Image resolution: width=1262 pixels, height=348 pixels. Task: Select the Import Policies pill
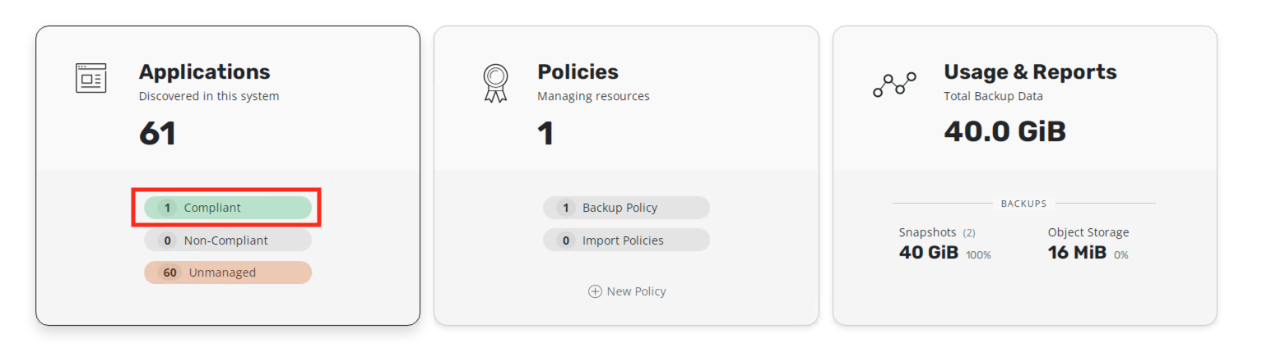tap(626, 240)
